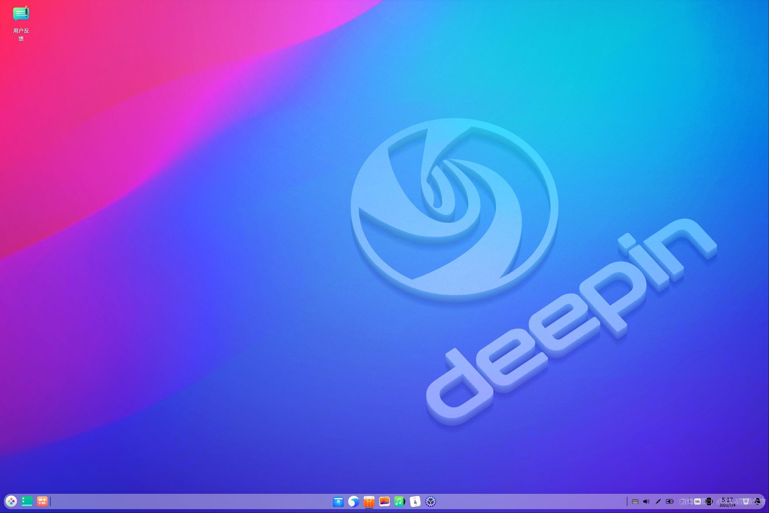The height and width of the screenshot is (513, 769).
Task: Open the Control Center settings gear
Action: tap(431, 501)
